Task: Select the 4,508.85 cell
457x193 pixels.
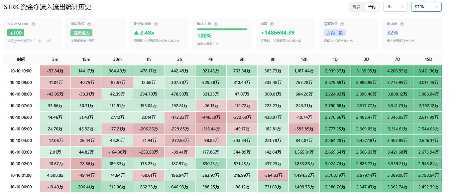Action: (x=55, y=175)
